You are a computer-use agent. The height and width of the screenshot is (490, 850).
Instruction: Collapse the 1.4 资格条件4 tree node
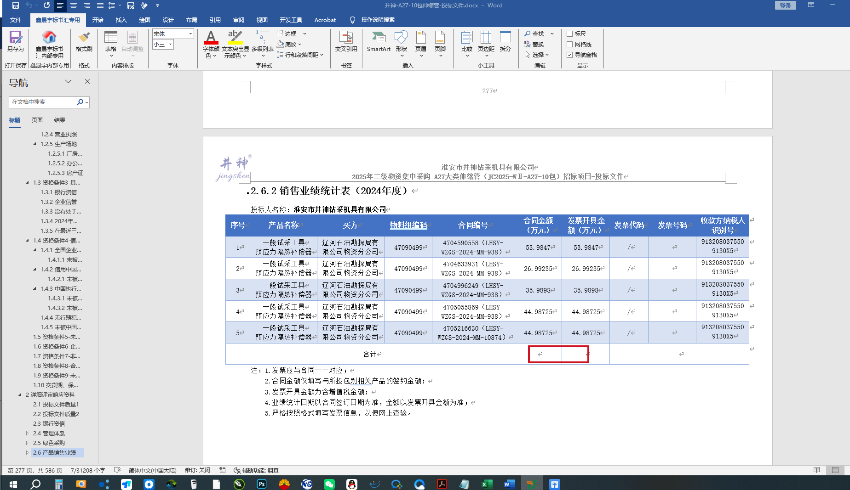pos(27,241)
